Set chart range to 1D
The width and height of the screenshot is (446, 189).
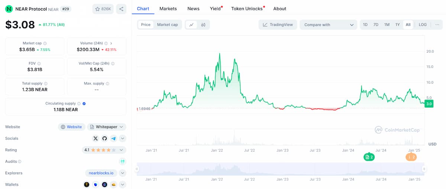(365, 25)
